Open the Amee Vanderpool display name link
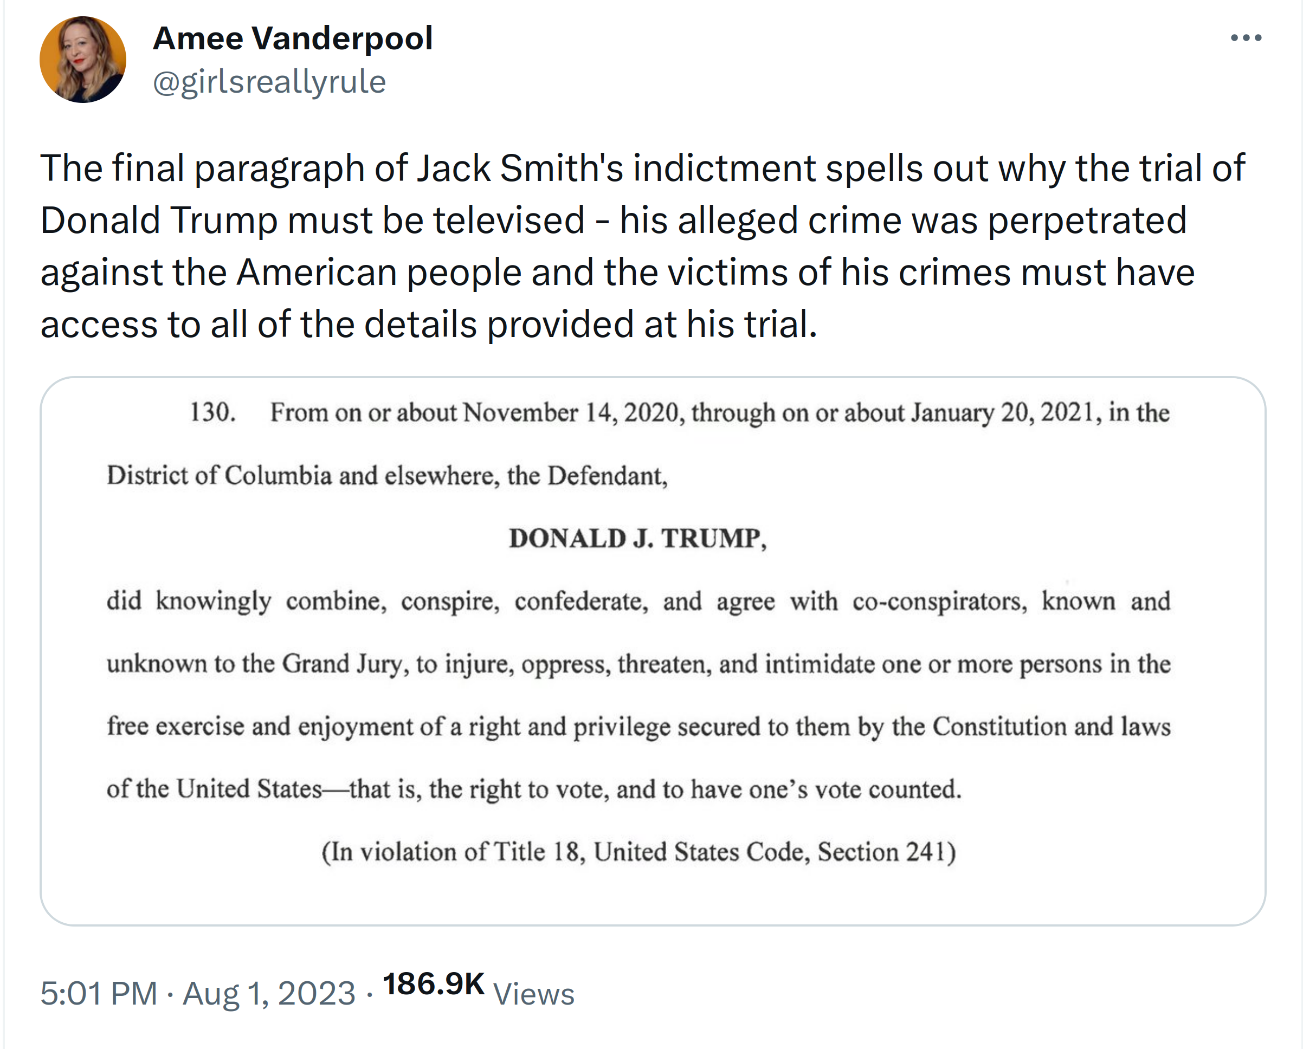 coord(293,38)
